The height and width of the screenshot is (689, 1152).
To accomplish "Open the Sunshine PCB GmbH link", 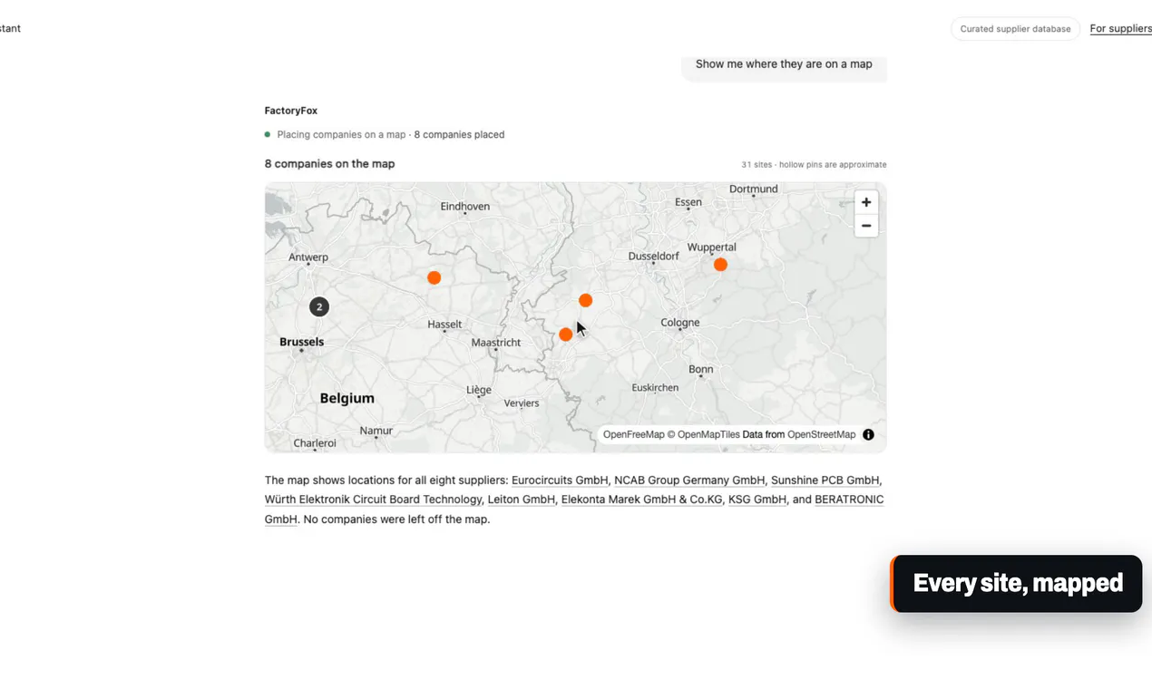I will pyautogui.click(x=825, y=480).
